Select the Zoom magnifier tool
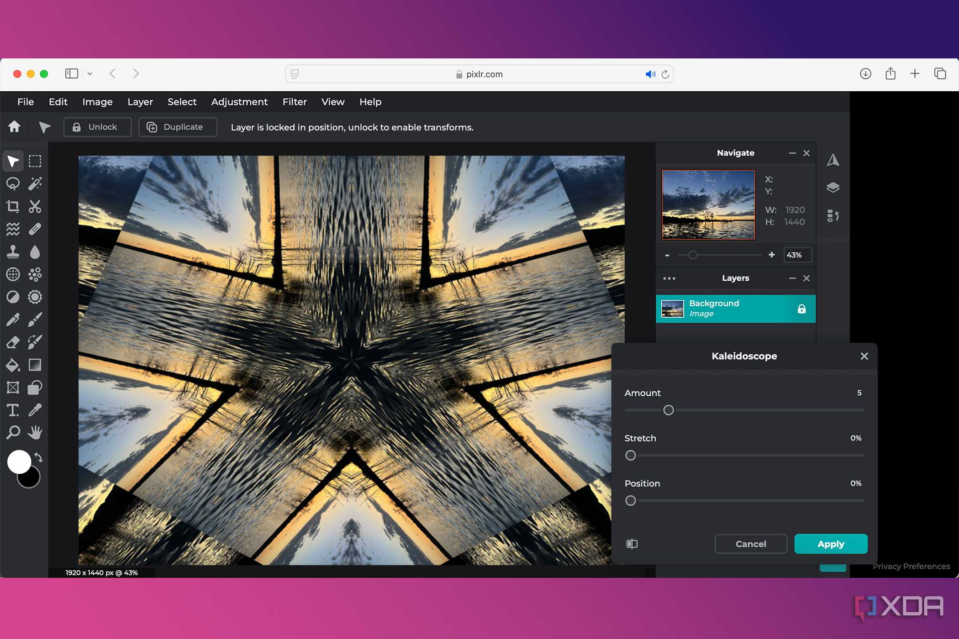 point(13,432)
